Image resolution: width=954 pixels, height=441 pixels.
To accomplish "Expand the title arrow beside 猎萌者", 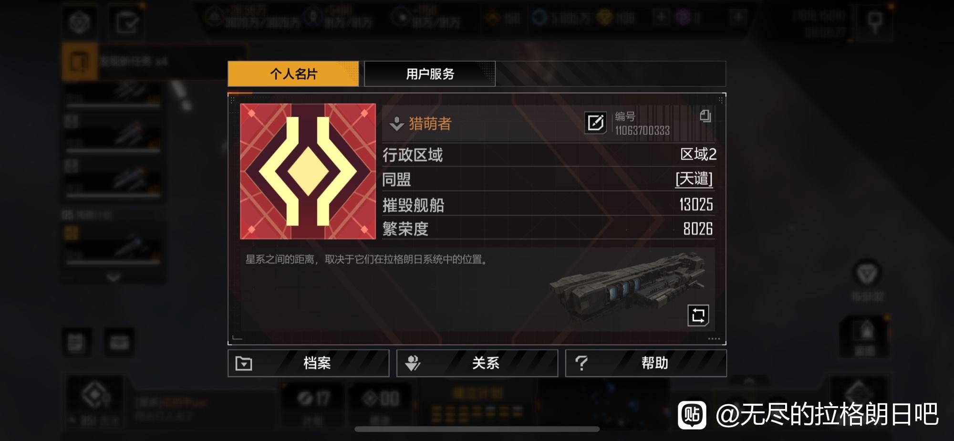I will point(396,124).
